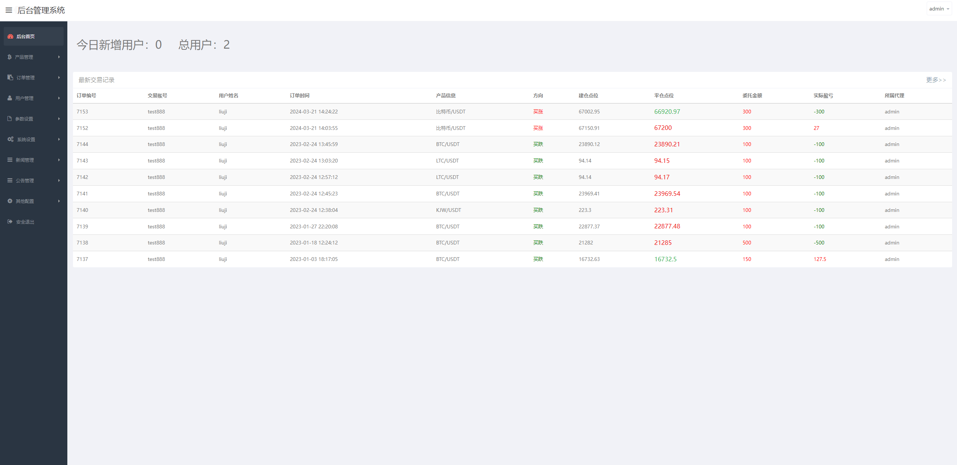This screenshot has width=957, height=465.
Task: Expand the 其他配置 submenu arrow
Action: 59,201
